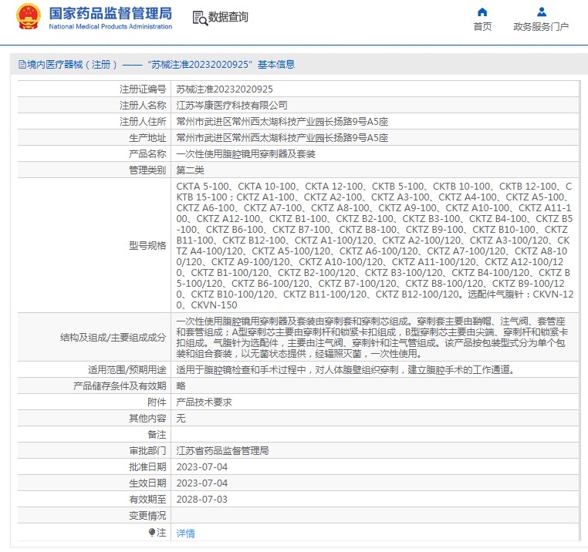The image size is (588, 552).
Task: Click 江苏省药品监督管理局 approval department
Action: click(222, 450)
